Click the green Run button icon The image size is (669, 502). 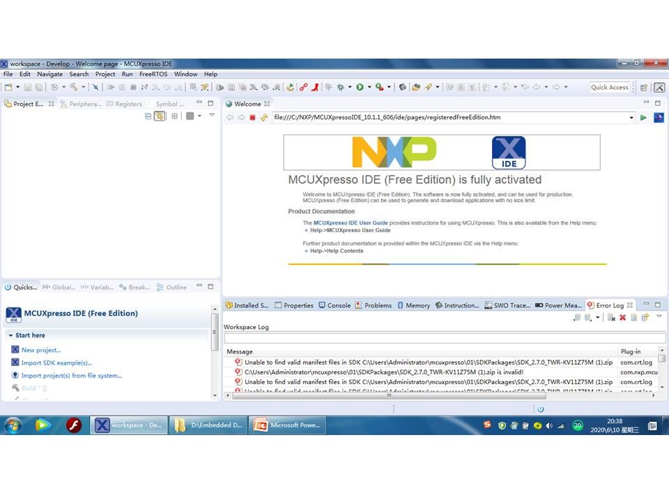[360, 87]
